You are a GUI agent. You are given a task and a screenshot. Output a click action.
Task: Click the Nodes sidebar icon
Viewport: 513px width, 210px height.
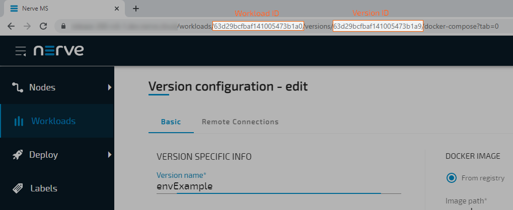coord(18,87)
